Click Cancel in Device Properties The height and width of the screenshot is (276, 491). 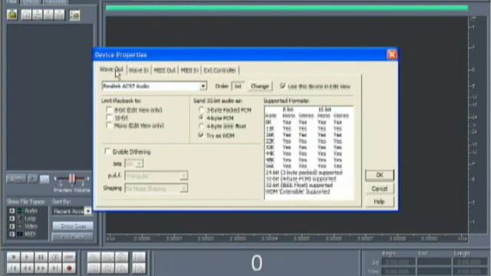tap(379, 189)
